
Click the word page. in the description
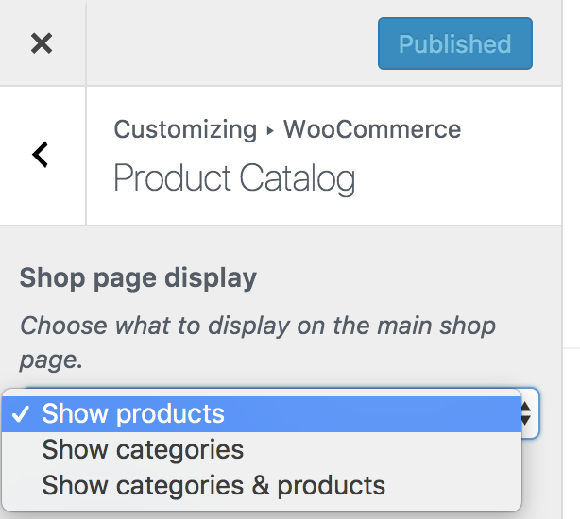click(49, 360)
